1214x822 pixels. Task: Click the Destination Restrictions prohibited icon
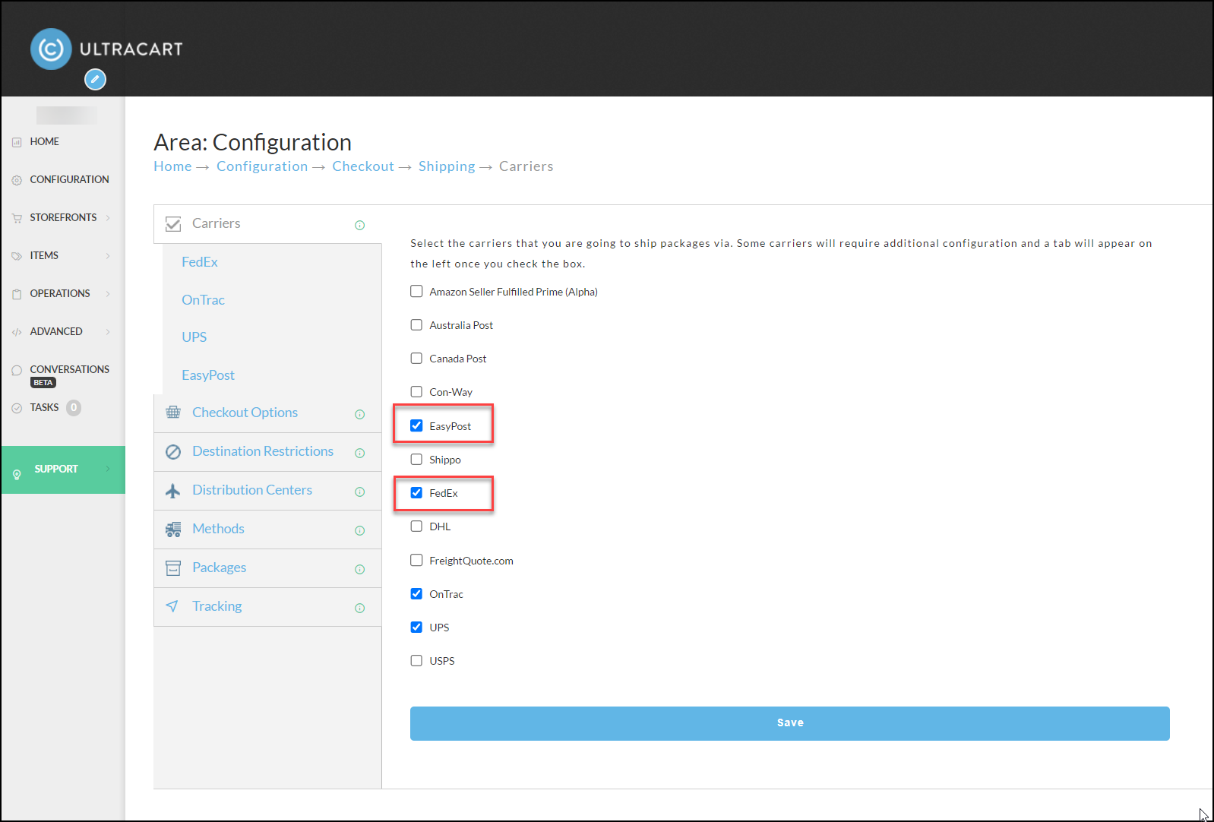pyautogui.click(x=173, y=452)
